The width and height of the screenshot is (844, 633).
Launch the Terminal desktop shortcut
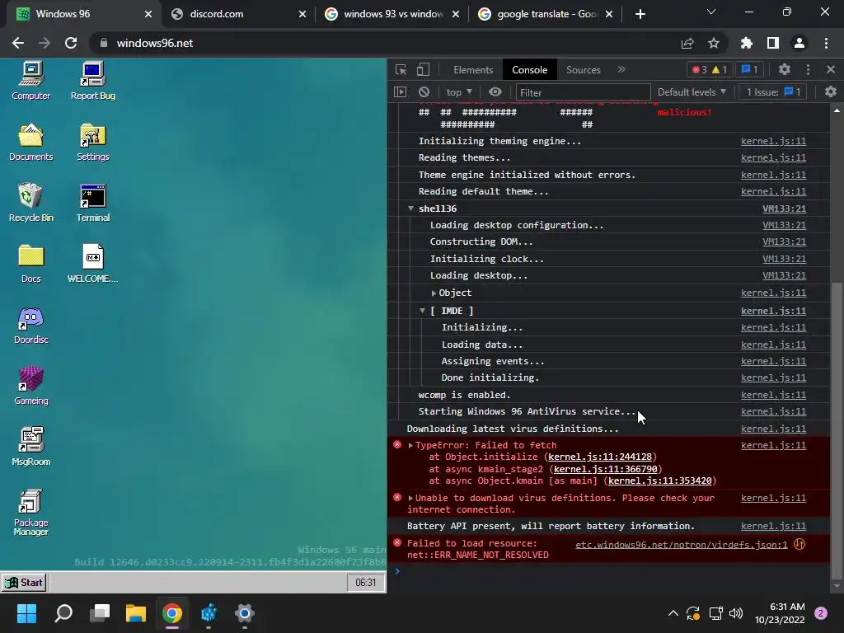[x=92, y=203]
